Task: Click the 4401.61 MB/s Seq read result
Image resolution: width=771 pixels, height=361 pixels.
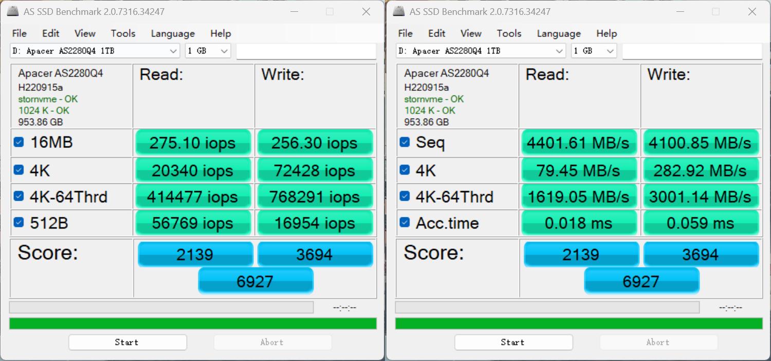Action: click(579, 143)
